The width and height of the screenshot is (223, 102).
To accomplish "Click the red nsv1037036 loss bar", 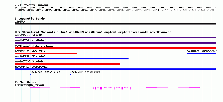I will tap(68, 64).
